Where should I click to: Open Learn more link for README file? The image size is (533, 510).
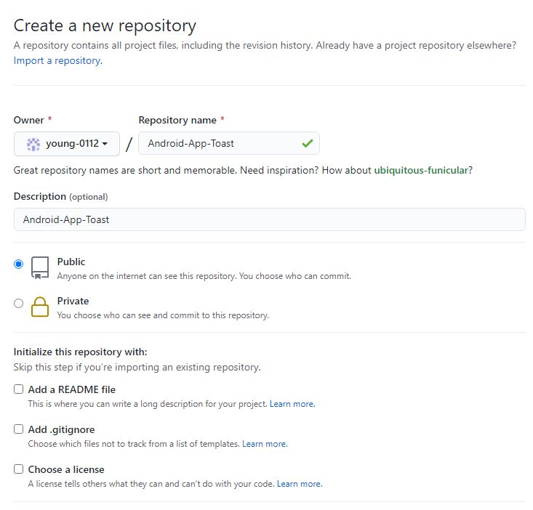pyautogui.click(x=292, y=404)
